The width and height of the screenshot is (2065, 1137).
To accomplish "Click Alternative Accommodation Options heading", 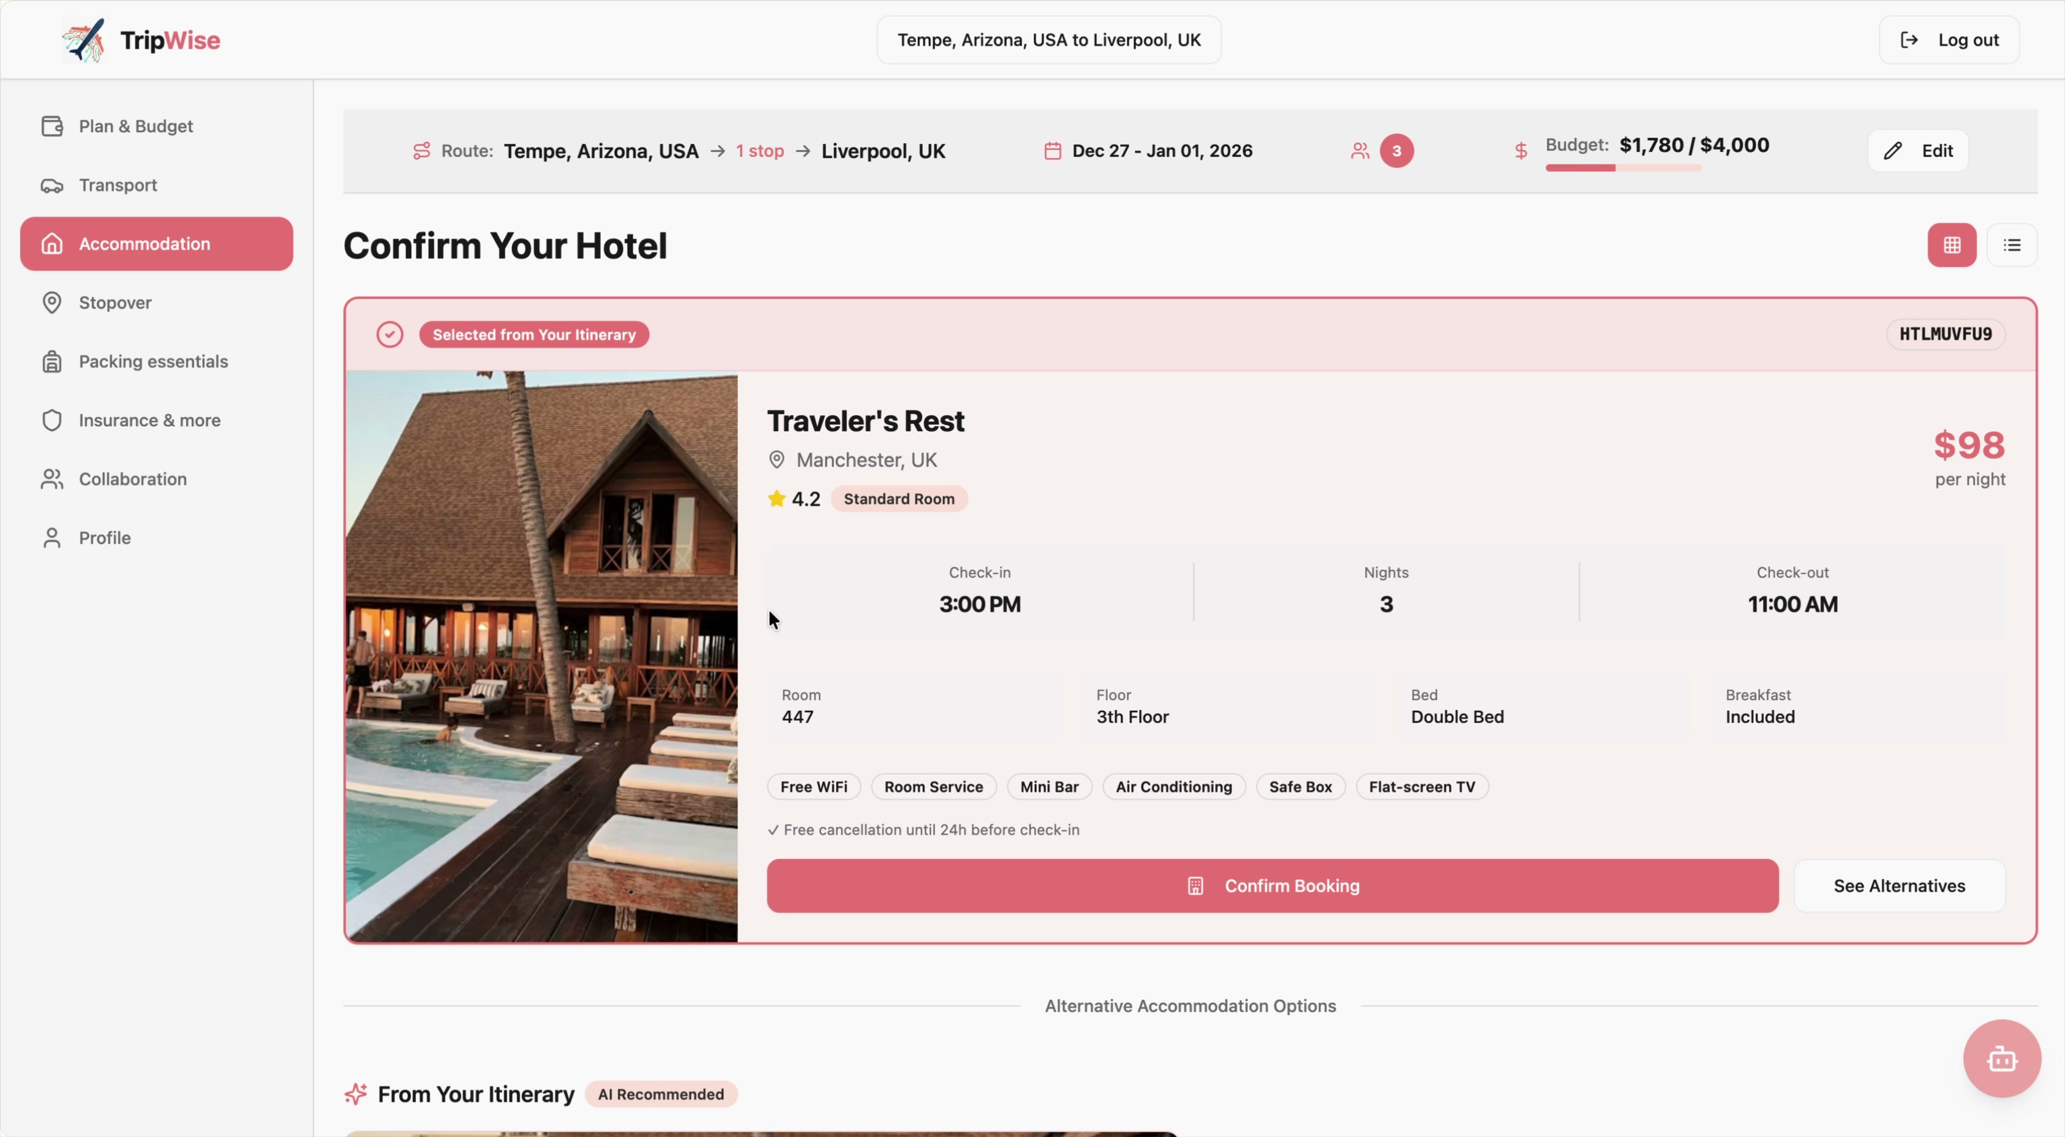I will [x=1190, y=1005].
